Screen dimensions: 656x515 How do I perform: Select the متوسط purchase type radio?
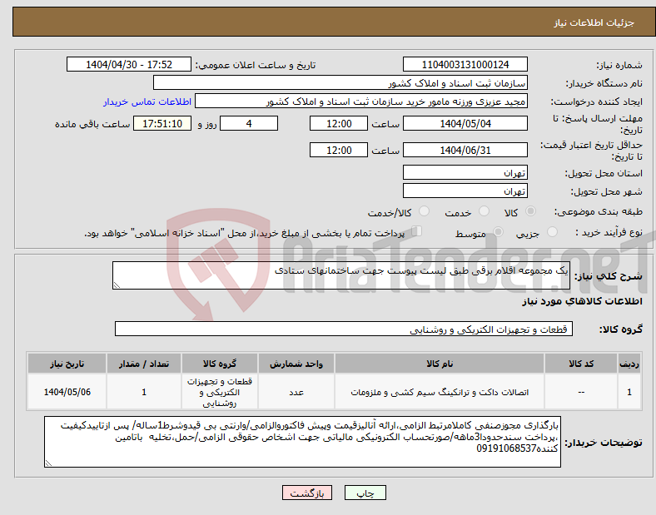coord(498,232)
